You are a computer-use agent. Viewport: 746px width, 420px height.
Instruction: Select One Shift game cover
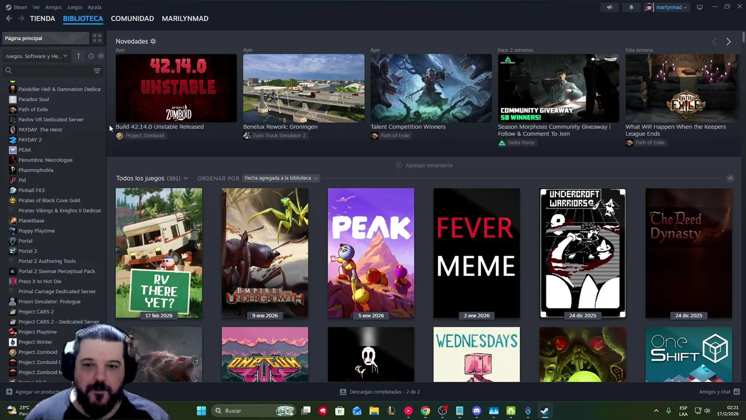pyautogui.click(x=689, y=355)
